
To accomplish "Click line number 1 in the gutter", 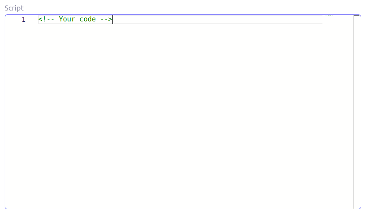I will click(23, 19).
